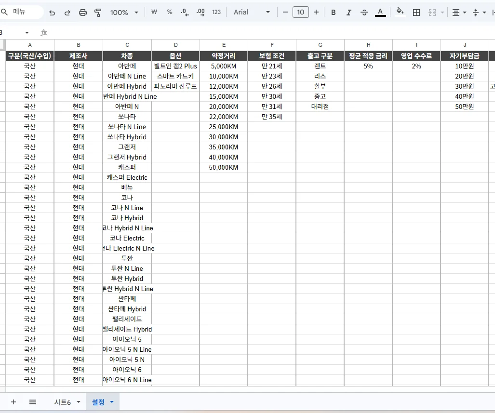Viewport: 495px width, 413px height.
Task: Switch to the 시트6 tab
Action: [x=63, y=402]
